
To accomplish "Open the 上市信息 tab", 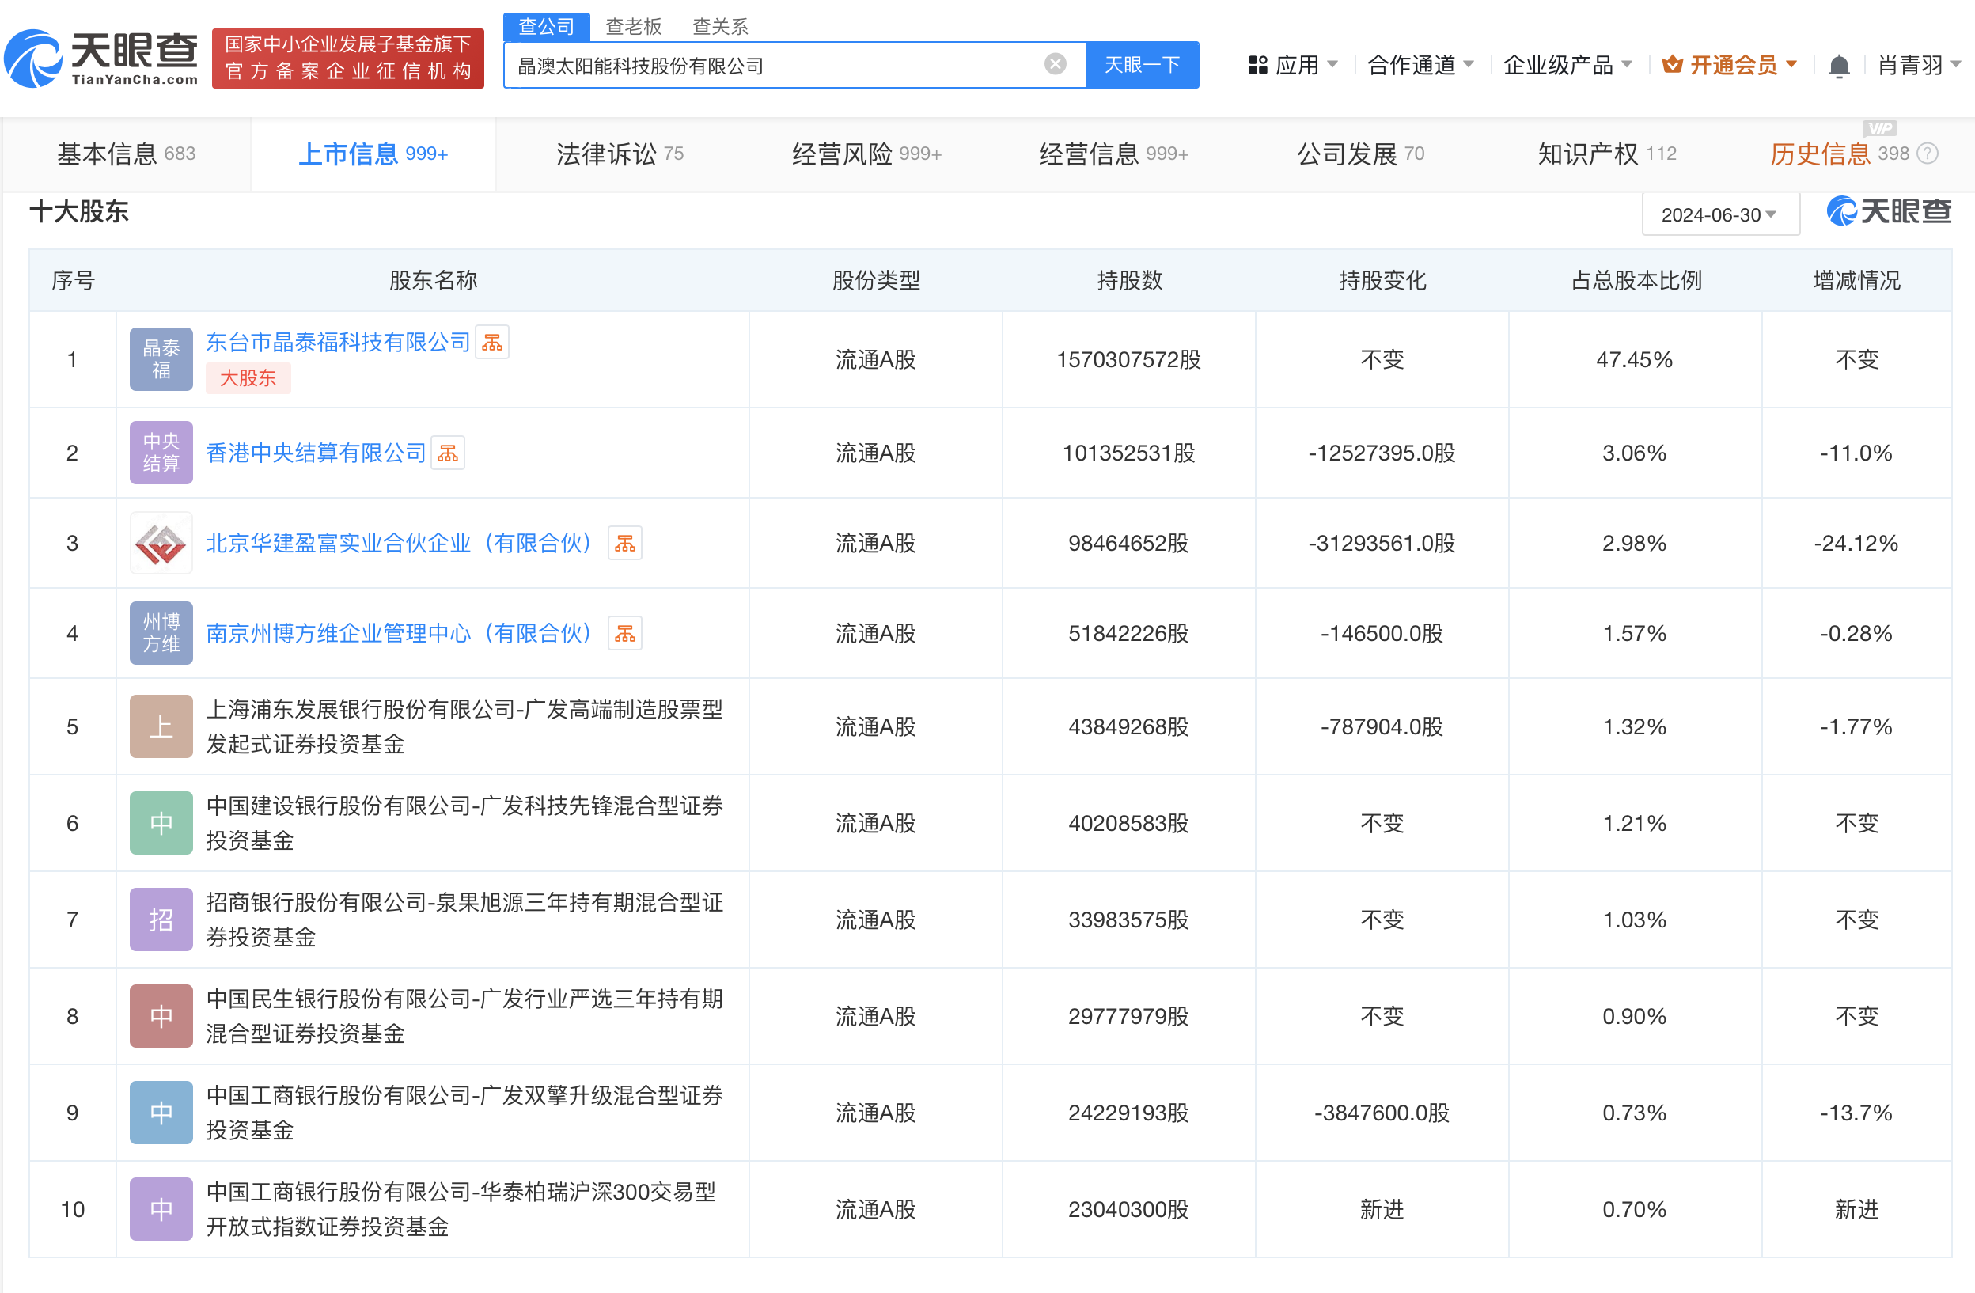I will pos(373,154).
